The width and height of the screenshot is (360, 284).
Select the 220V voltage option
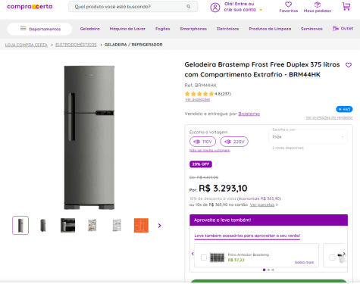tap(234, 142)
